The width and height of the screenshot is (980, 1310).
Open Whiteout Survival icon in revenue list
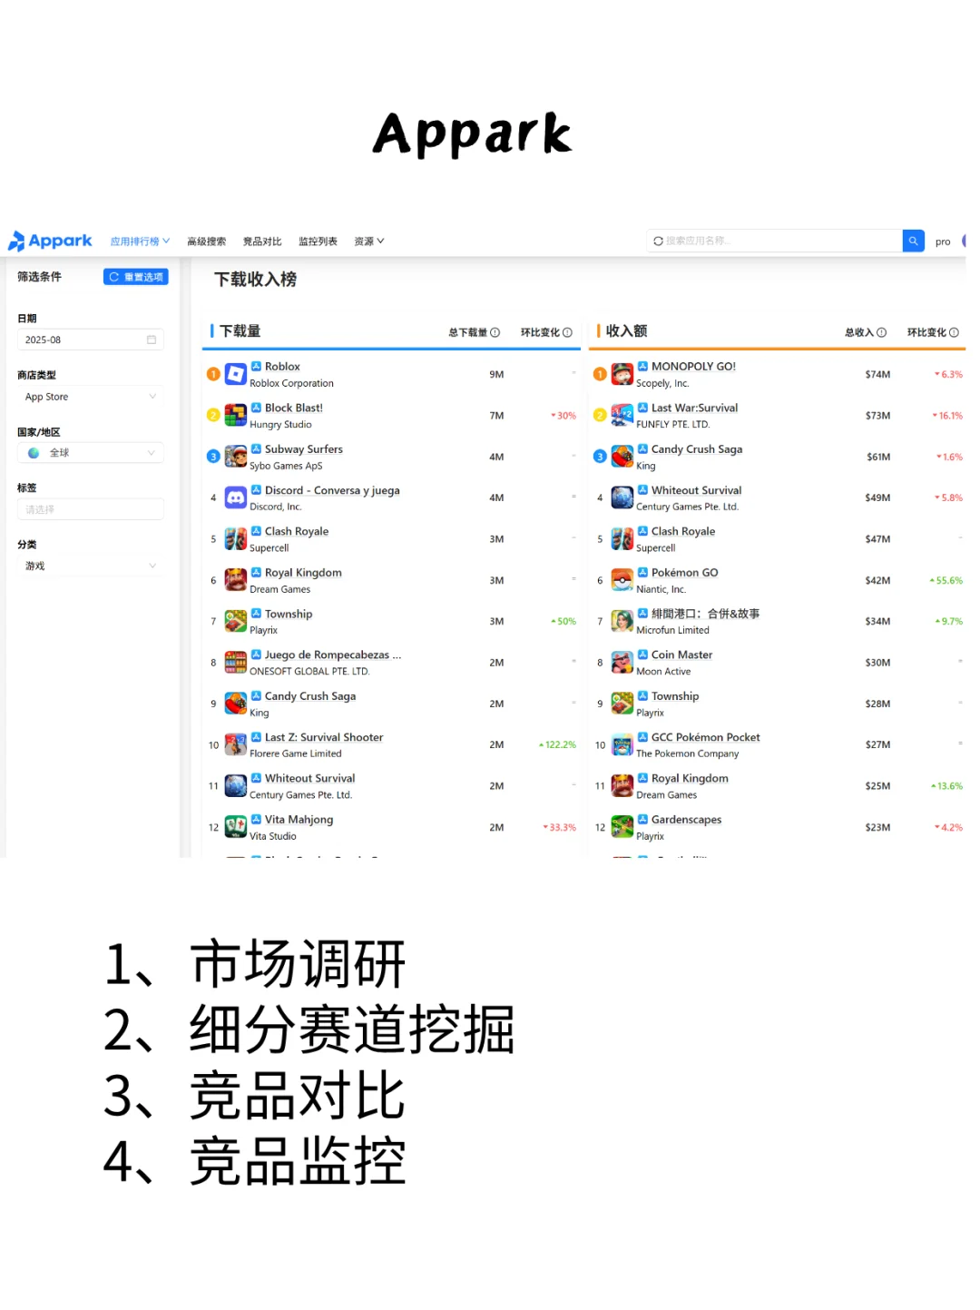pos(622,497)
